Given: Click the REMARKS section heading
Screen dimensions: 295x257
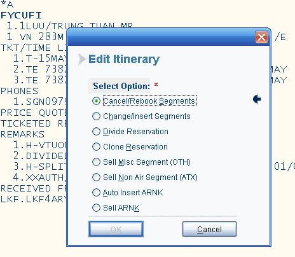Looking at the screenshot, I should [x=22, y=134].
